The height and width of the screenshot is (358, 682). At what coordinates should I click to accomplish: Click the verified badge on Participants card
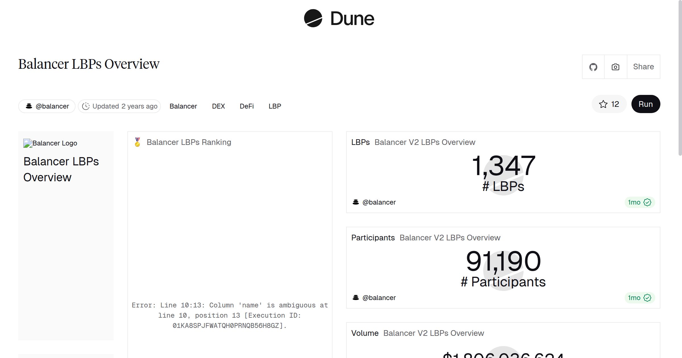click(647, 298)
